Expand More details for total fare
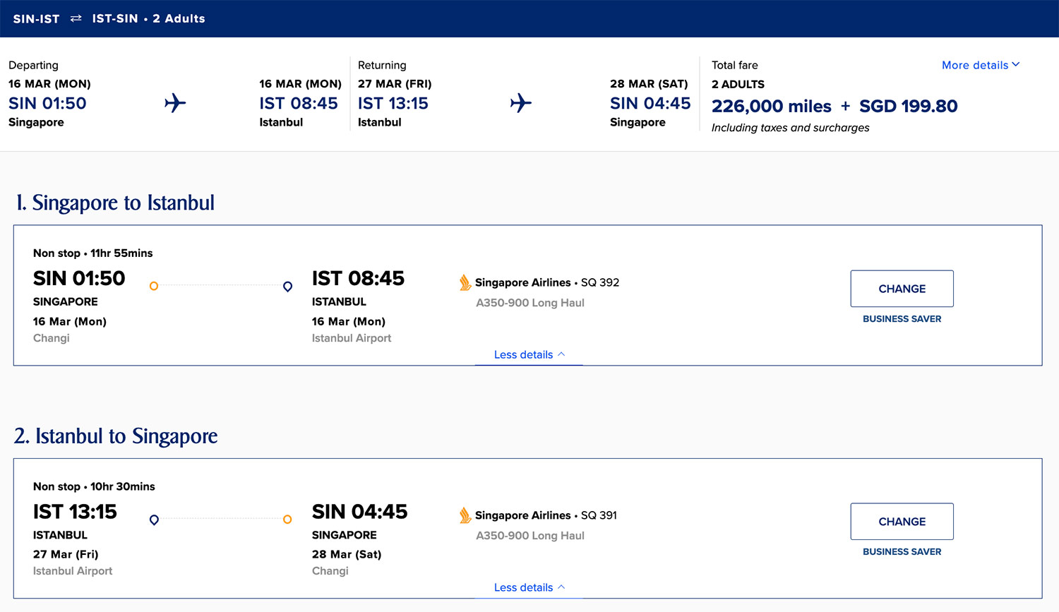Screen dimensions: 1059x612 (x=980, y=65)
